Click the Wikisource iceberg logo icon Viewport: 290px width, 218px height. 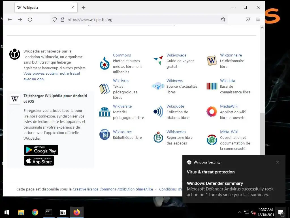(105, 134)
